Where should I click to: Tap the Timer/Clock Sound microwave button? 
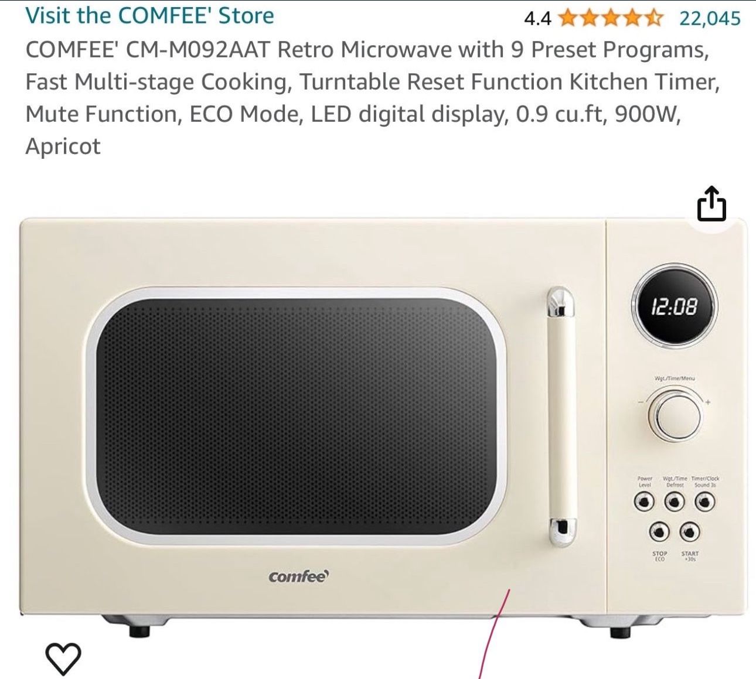705,501
